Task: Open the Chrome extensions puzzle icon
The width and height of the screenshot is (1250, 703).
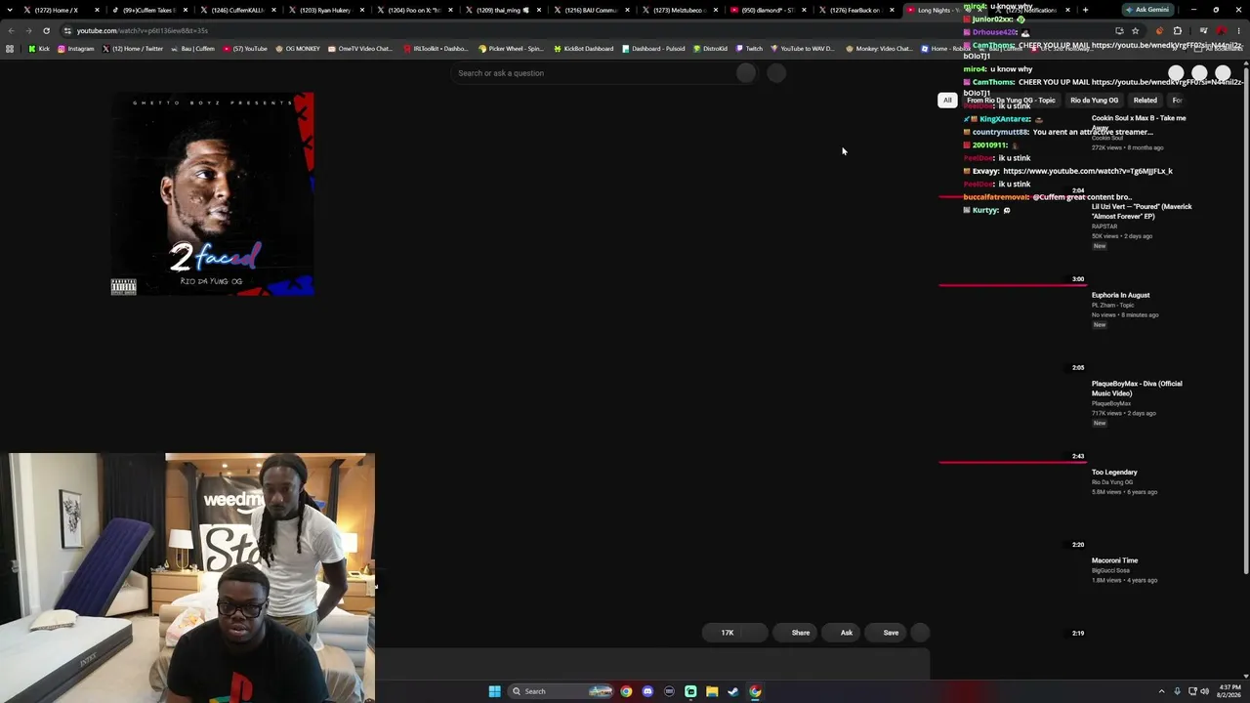Action: click(1177, 30)
